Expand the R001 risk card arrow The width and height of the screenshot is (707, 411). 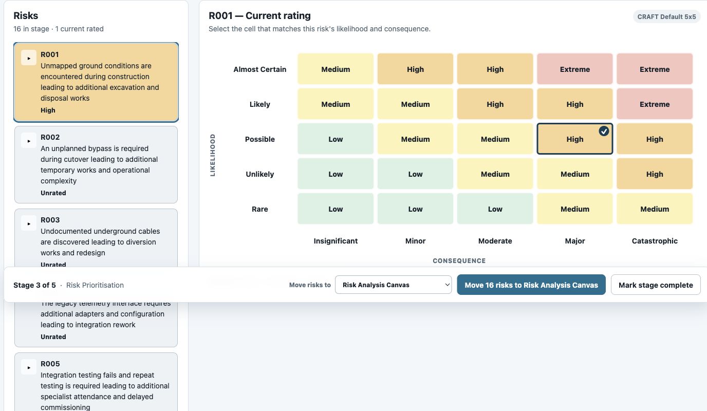[29, 57]
